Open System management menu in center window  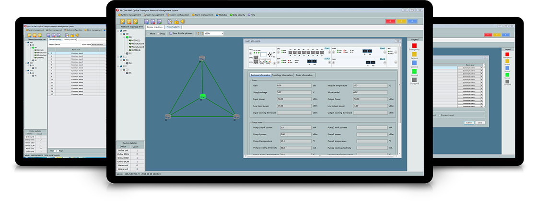pos(129,15)
